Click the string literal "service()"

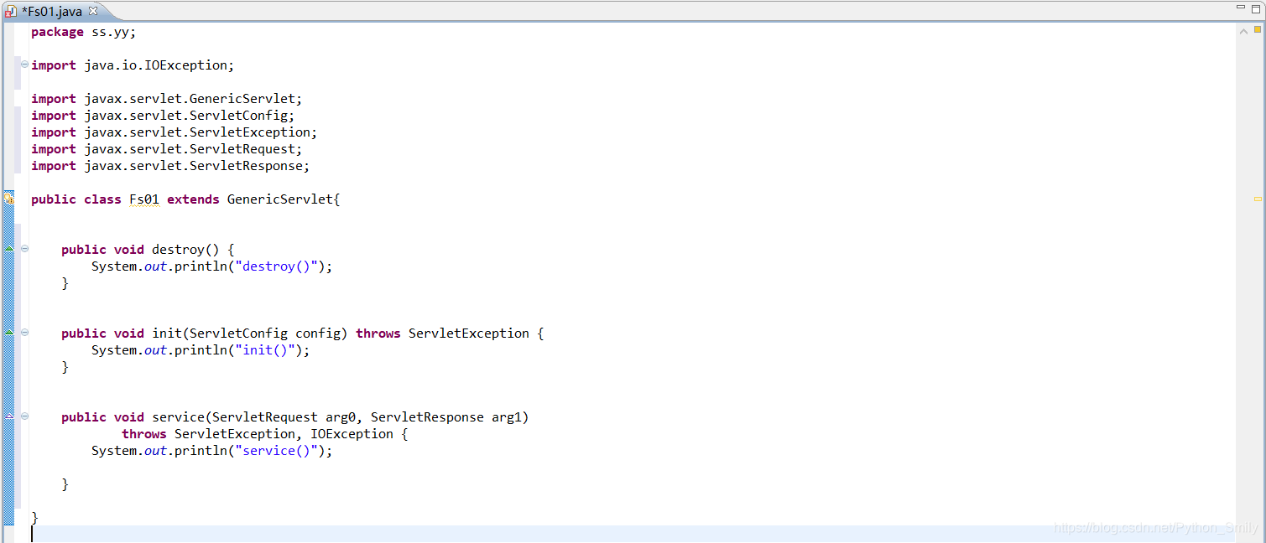pos(277,451)
